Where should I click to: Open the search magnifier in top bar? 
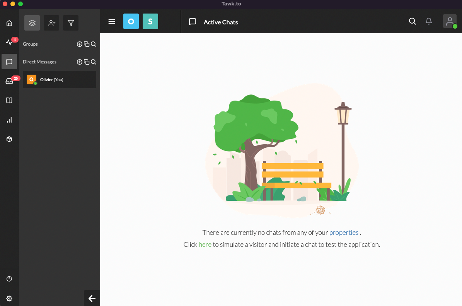pos(413,21)
